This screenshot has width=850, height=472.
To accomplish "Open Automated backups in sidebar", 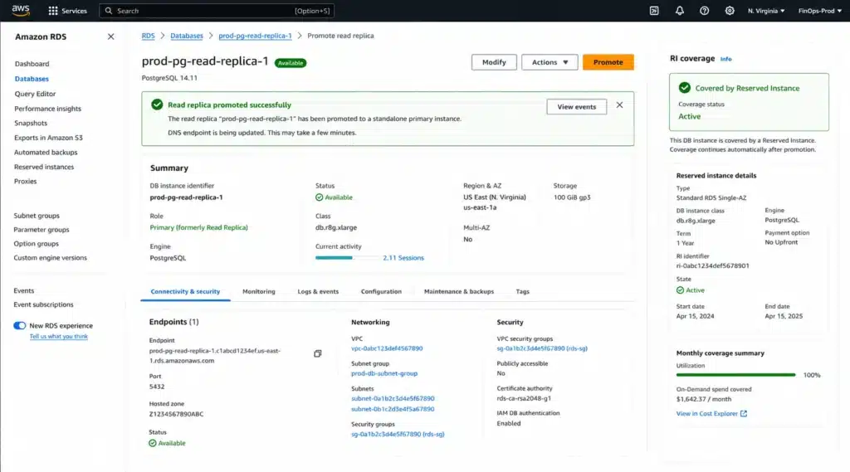I will click(46, 153).
